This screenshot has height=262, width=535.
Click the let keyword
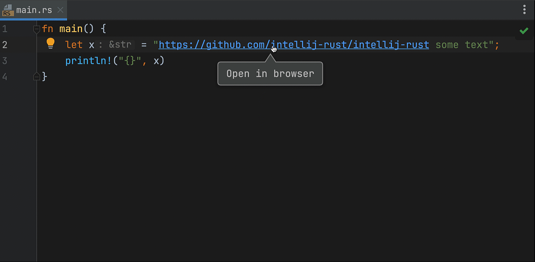tap(74, 45)
